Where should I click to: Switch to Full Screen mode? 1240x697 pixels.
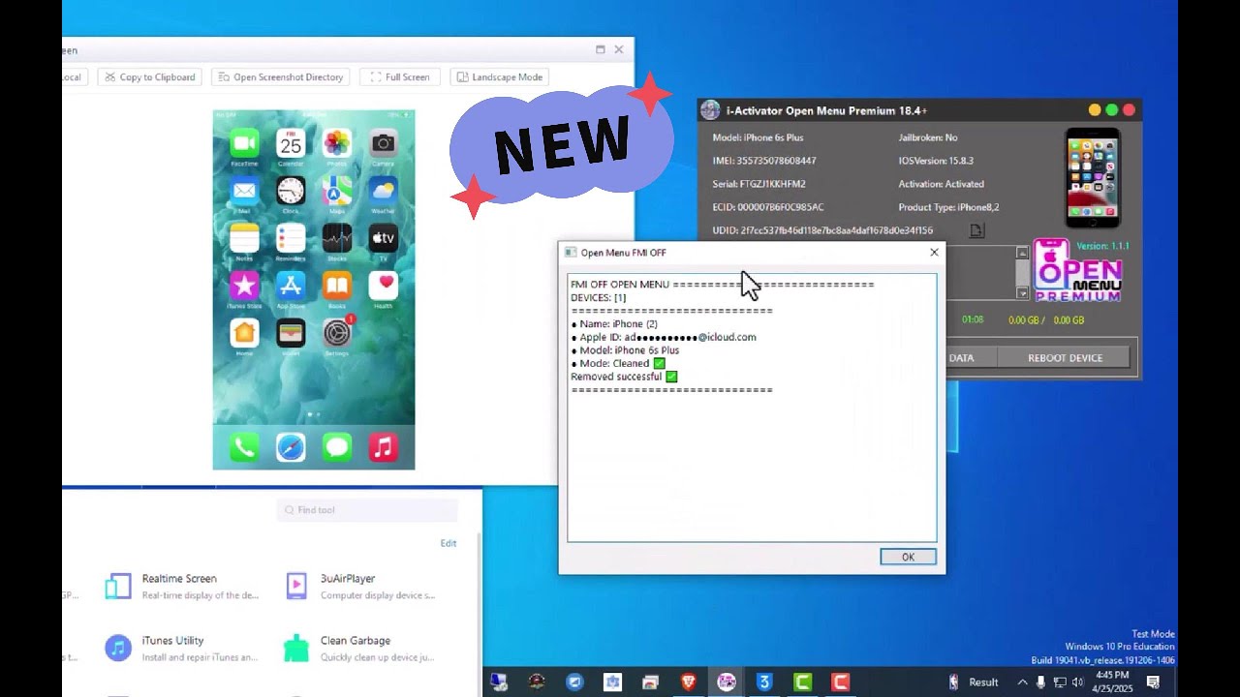399,76
